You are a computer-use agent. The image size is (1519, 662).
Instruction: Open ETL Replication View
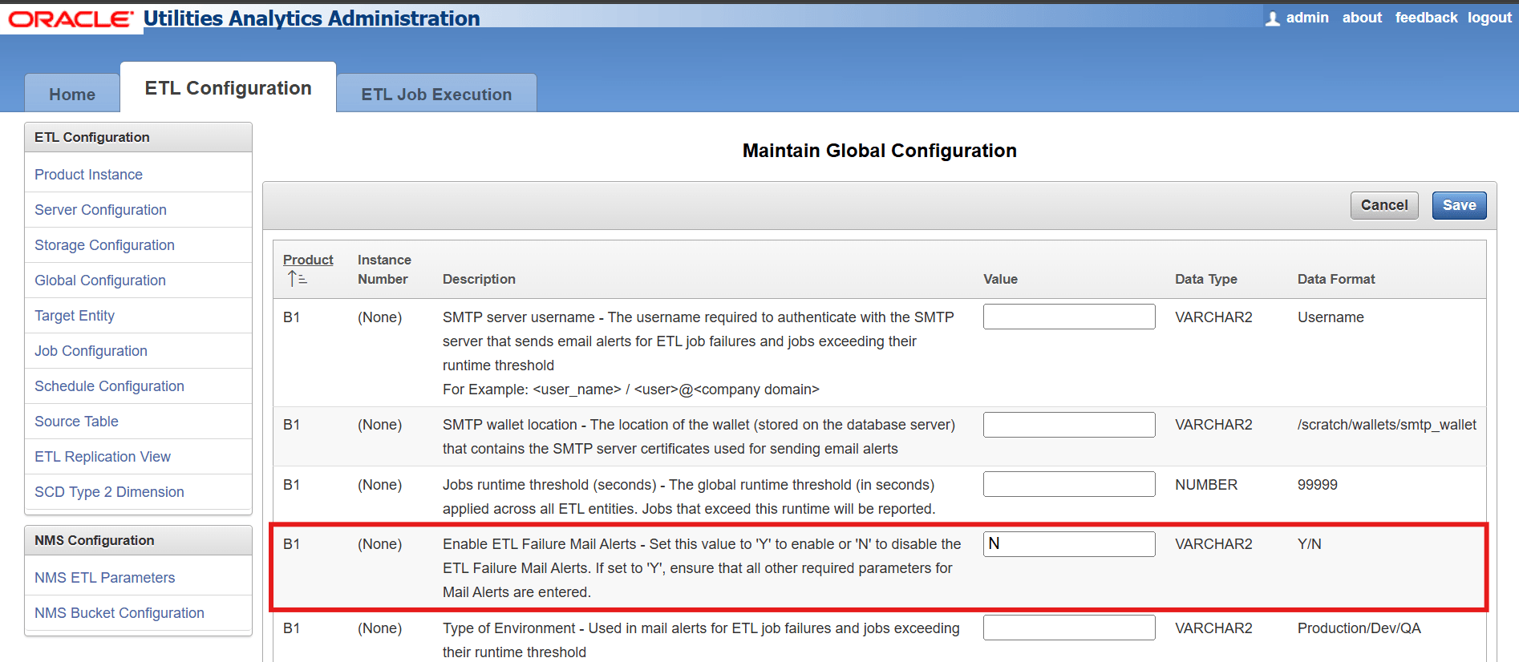(x=103, y=457)
